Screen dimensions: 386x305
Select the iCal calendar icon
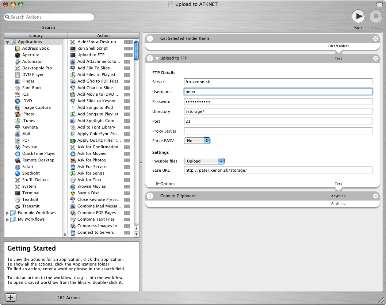tap(18, 94)
